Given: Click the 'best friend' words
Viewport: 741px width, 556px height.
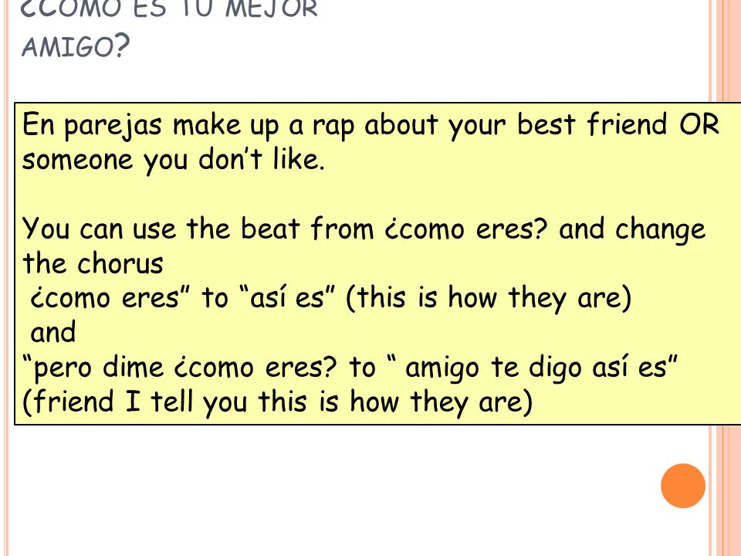Looking at the screenshot, I should (x=594, y=124).
